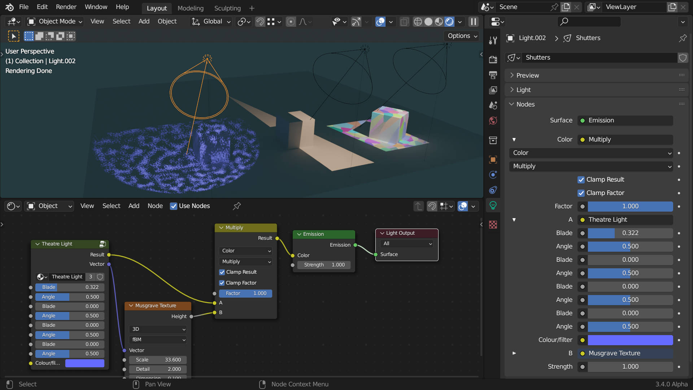Toggle X-ray display in viewport

click(405, 22)
